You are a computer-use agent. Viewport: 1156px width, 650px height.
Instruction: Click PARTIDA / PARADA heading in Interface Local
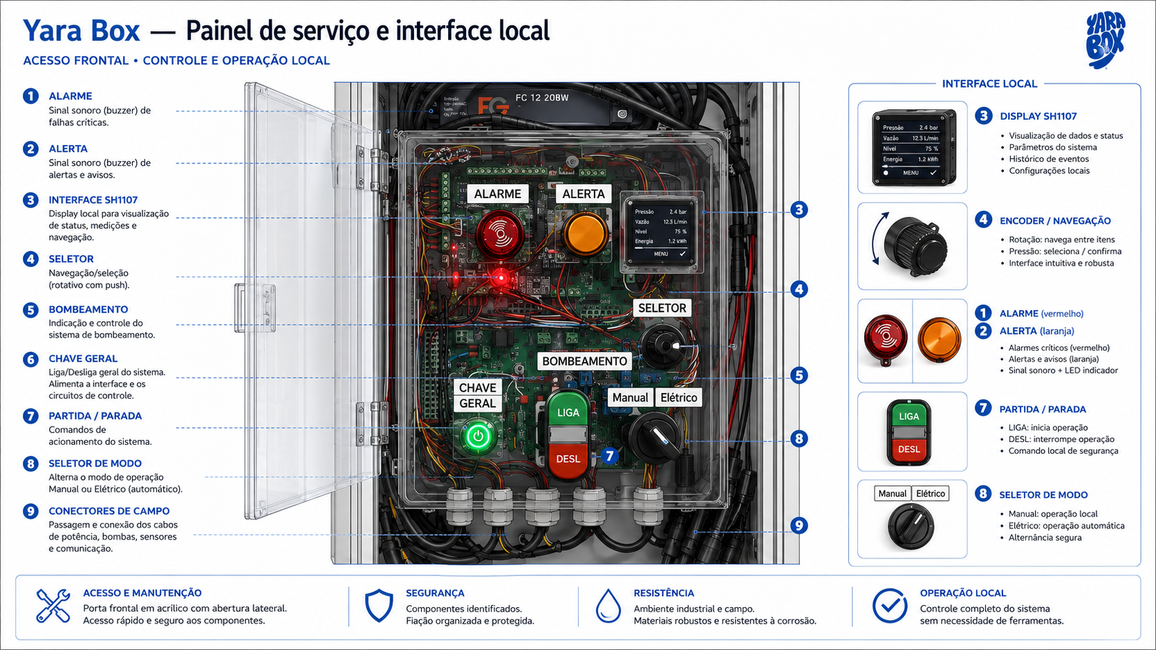[x=1043, y=410]
